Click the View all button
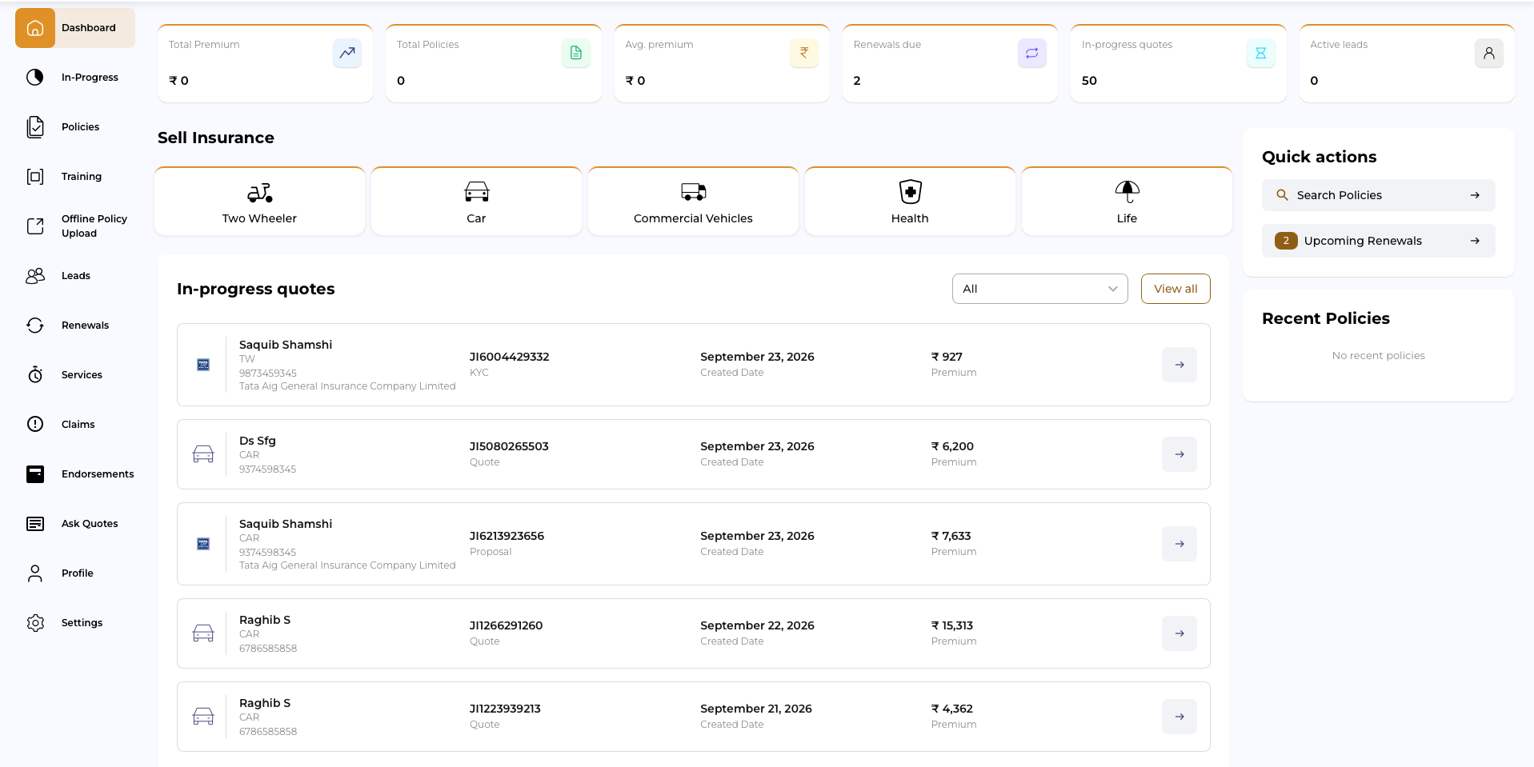The height and width of the screenshot is (767, 1534). coord(1176,289)
